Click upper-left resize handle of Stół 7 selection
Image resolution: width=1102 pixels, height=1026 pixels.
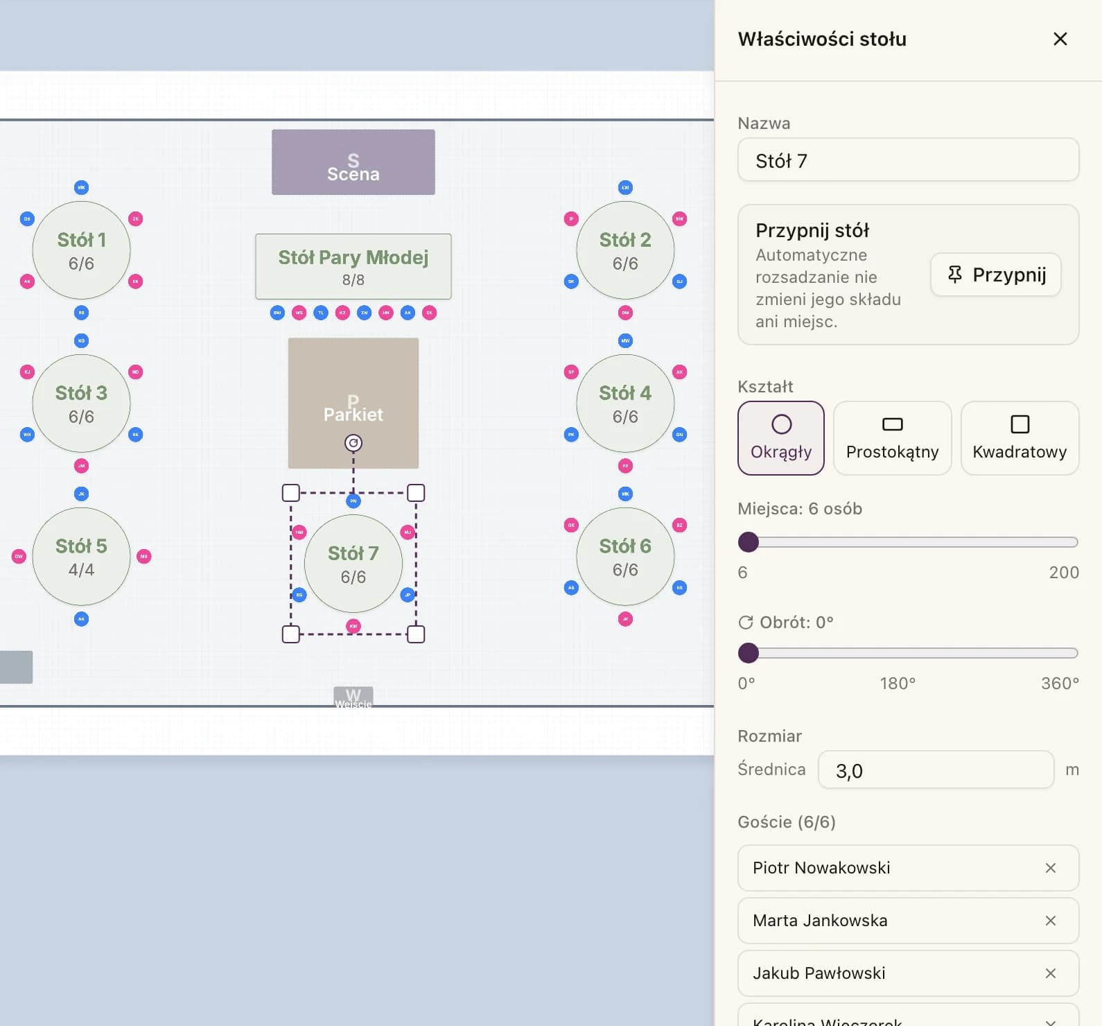pyautogui.click(x=291, y=493)
